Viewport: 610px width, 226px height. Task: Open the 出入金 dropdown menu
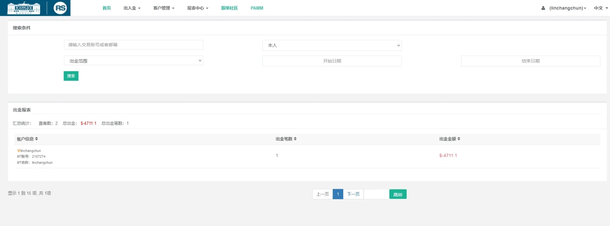pyautogui.click(x=132, y=8)
